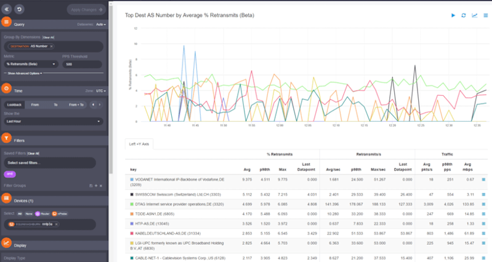The image size is (492, 262).
Task: Select the To time mode
Action: tap(55, 105)
